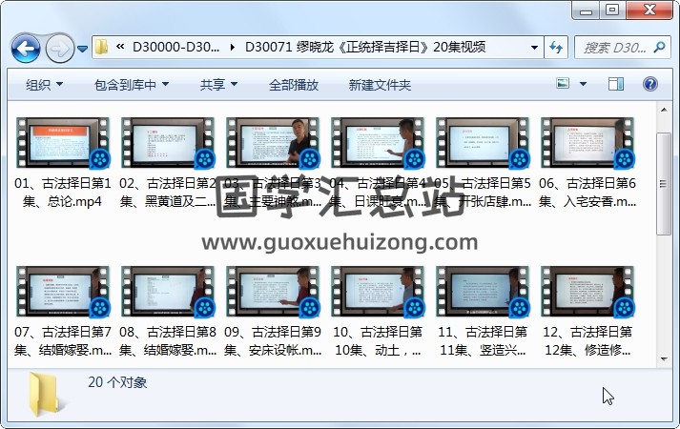Click the 新建文件夹 button
Image resolution: width=680 pixels, height=429 pixels.
[x=380, y=85]
